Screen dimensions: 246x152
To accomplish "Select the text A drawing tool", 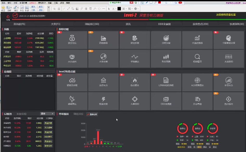I will 113,9.
